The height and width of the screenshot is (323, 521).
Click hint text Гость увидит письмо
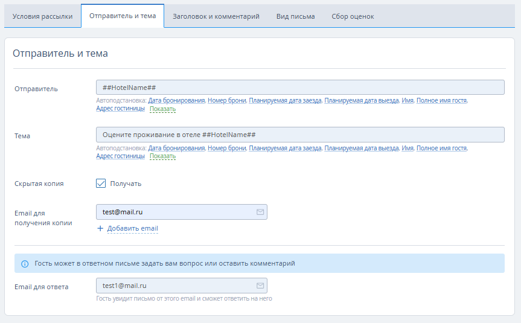(x=184, y=298)
